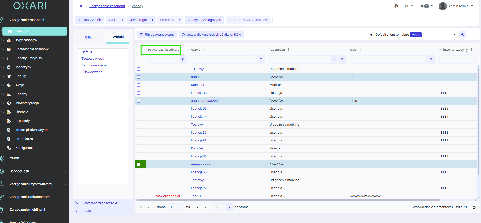The height and width of the screenshot is (223, 481).
Task: Switch to the Typy tab
Action: (x=88, y=37)
